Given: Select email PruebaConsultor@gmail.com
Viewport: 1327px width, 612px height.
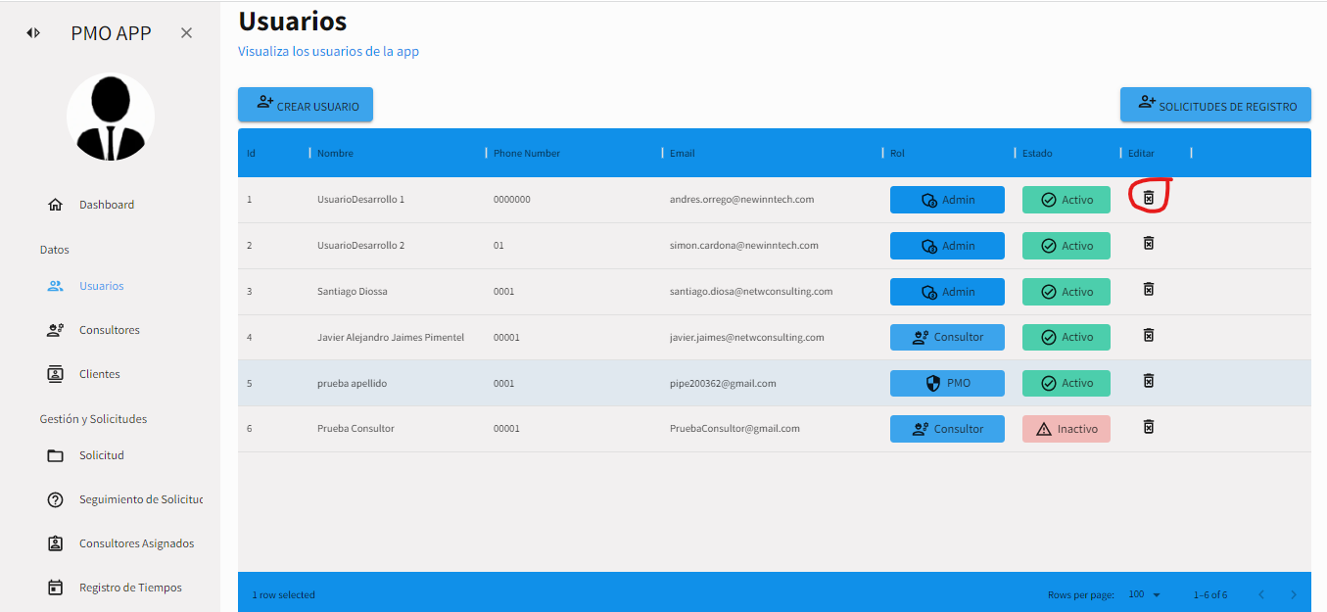Looking at the screenshot, I should pos(735,428).
